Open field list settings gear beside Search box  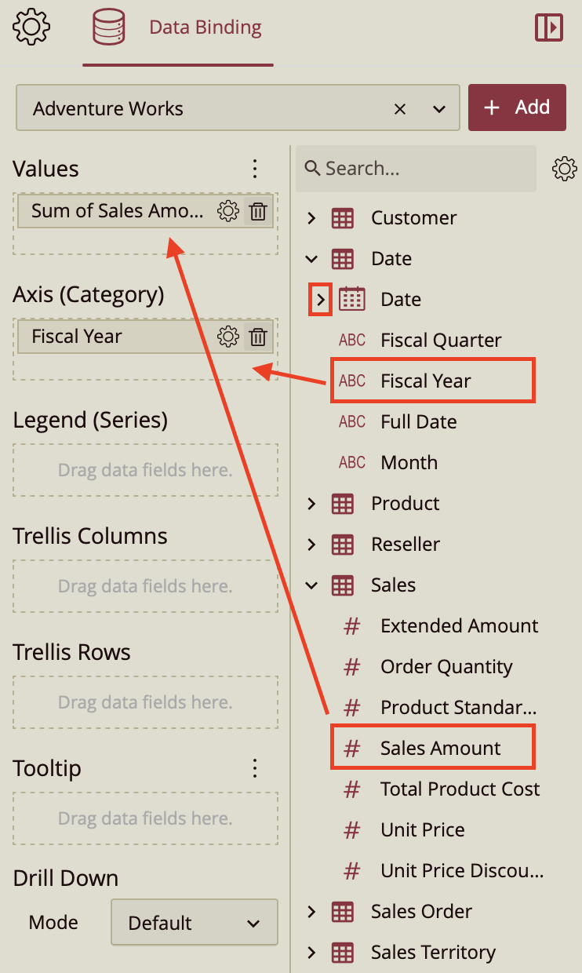[x=564, y=168]
